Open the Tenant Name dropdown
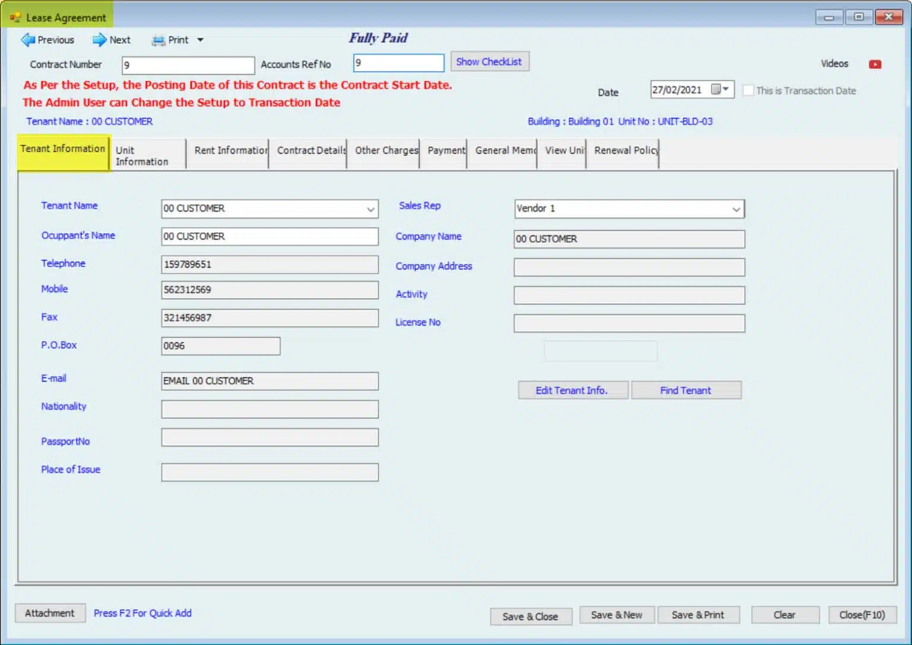Viewport: 912px width, 645px height. coord(370,209)
